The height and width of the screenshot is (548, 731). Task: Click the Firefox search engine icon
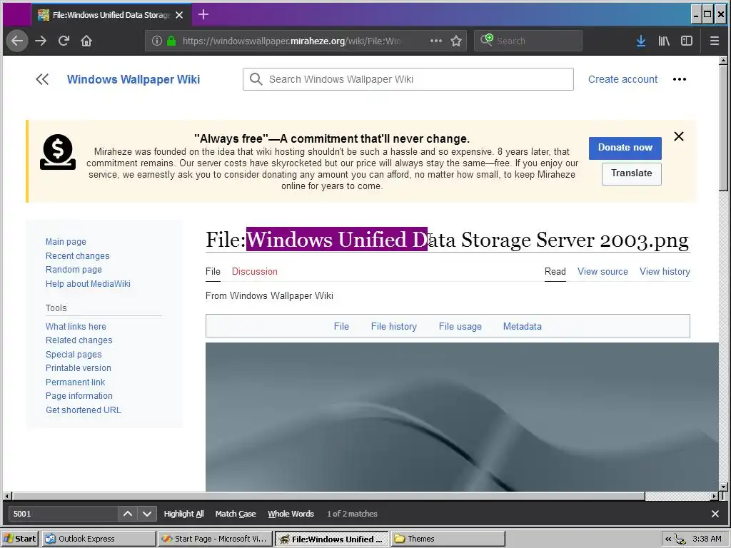487,40
